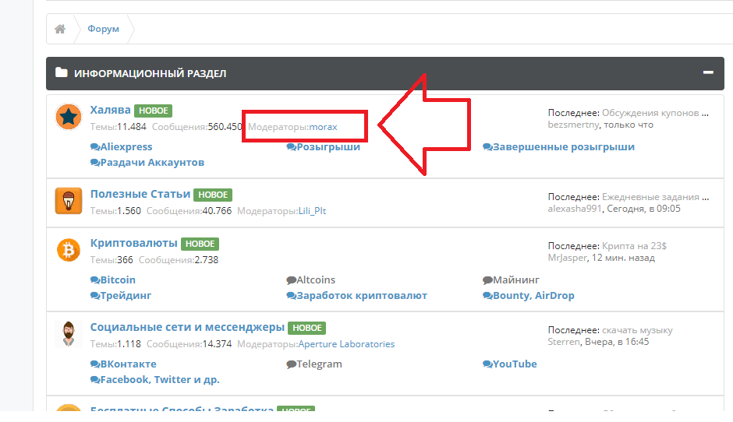Click chat bubble icon beside Трейдинг
The image size is (733, 422).
point(95,296)
